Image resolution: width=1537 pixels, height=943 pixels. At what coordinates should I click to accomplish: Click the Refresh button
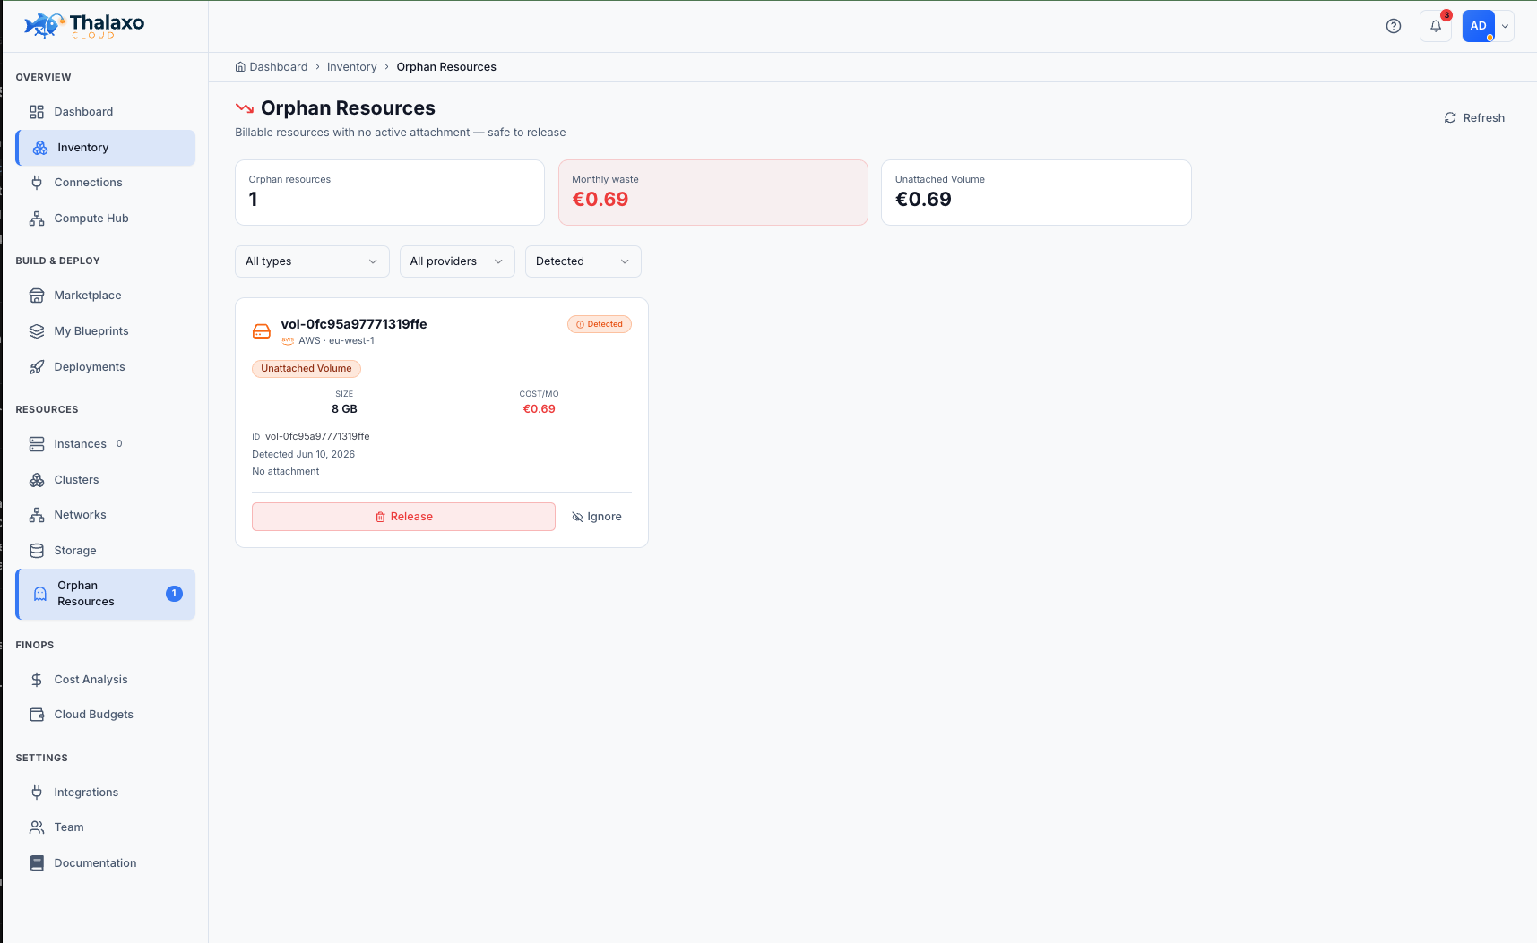click(1474, 118)
